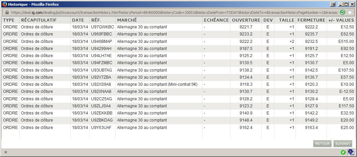
Task: Click opening price 9187.5
Action: [246, 49]
